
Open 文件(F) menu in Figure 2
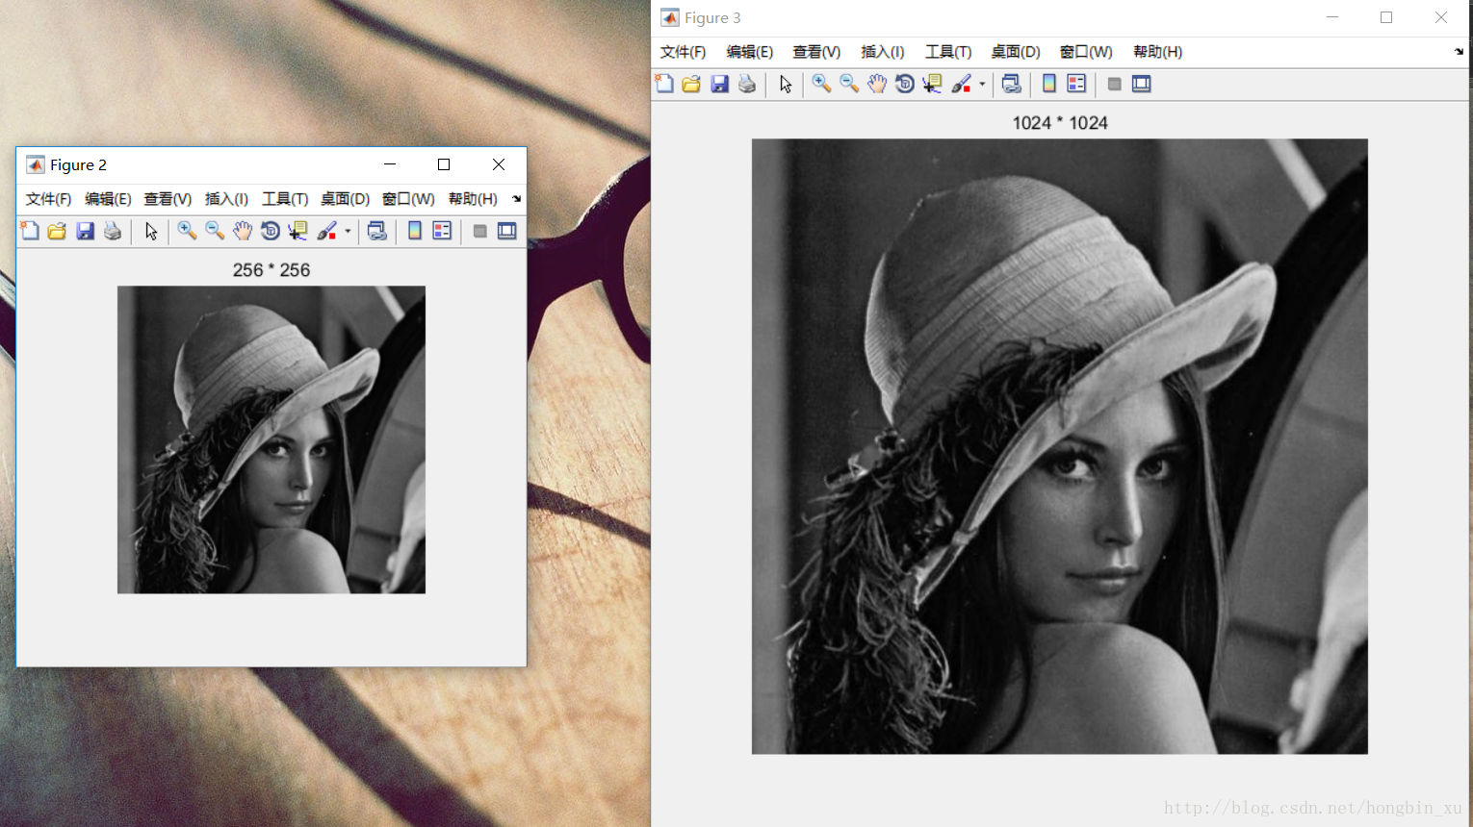coord(48,199)
